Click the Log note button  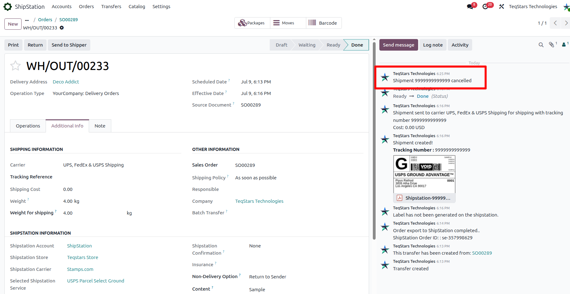pyautogui.click(x=433, y=45)
